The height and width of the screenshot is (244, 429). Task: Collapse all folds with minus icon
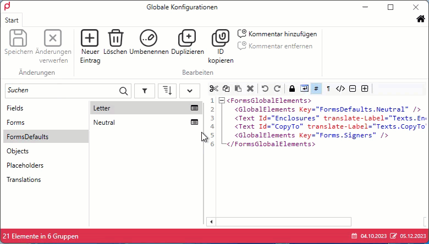tap(353, 88)
